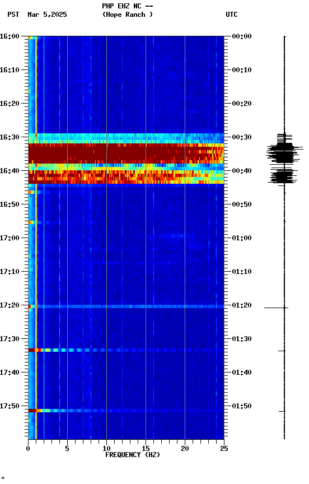Click the PST time label 17:50
The height and width of the screenshot is (484, 309).
10,406
